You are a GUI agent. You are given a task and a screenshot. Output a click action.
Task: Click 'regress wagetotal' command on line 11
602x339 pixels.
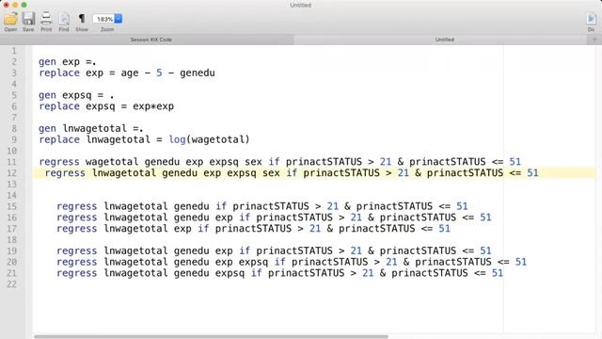tap(88, 162)
